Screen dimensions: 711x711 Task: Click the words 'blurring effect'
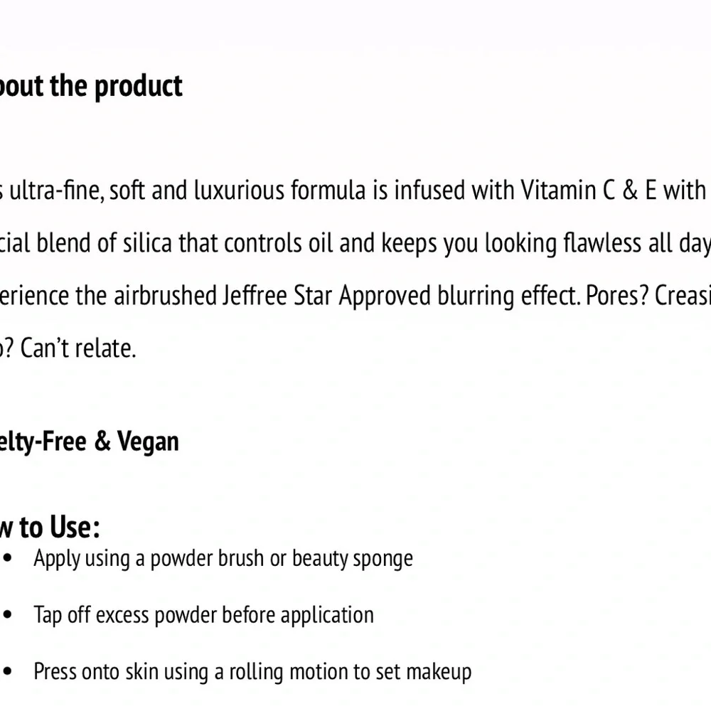[509, 296]
